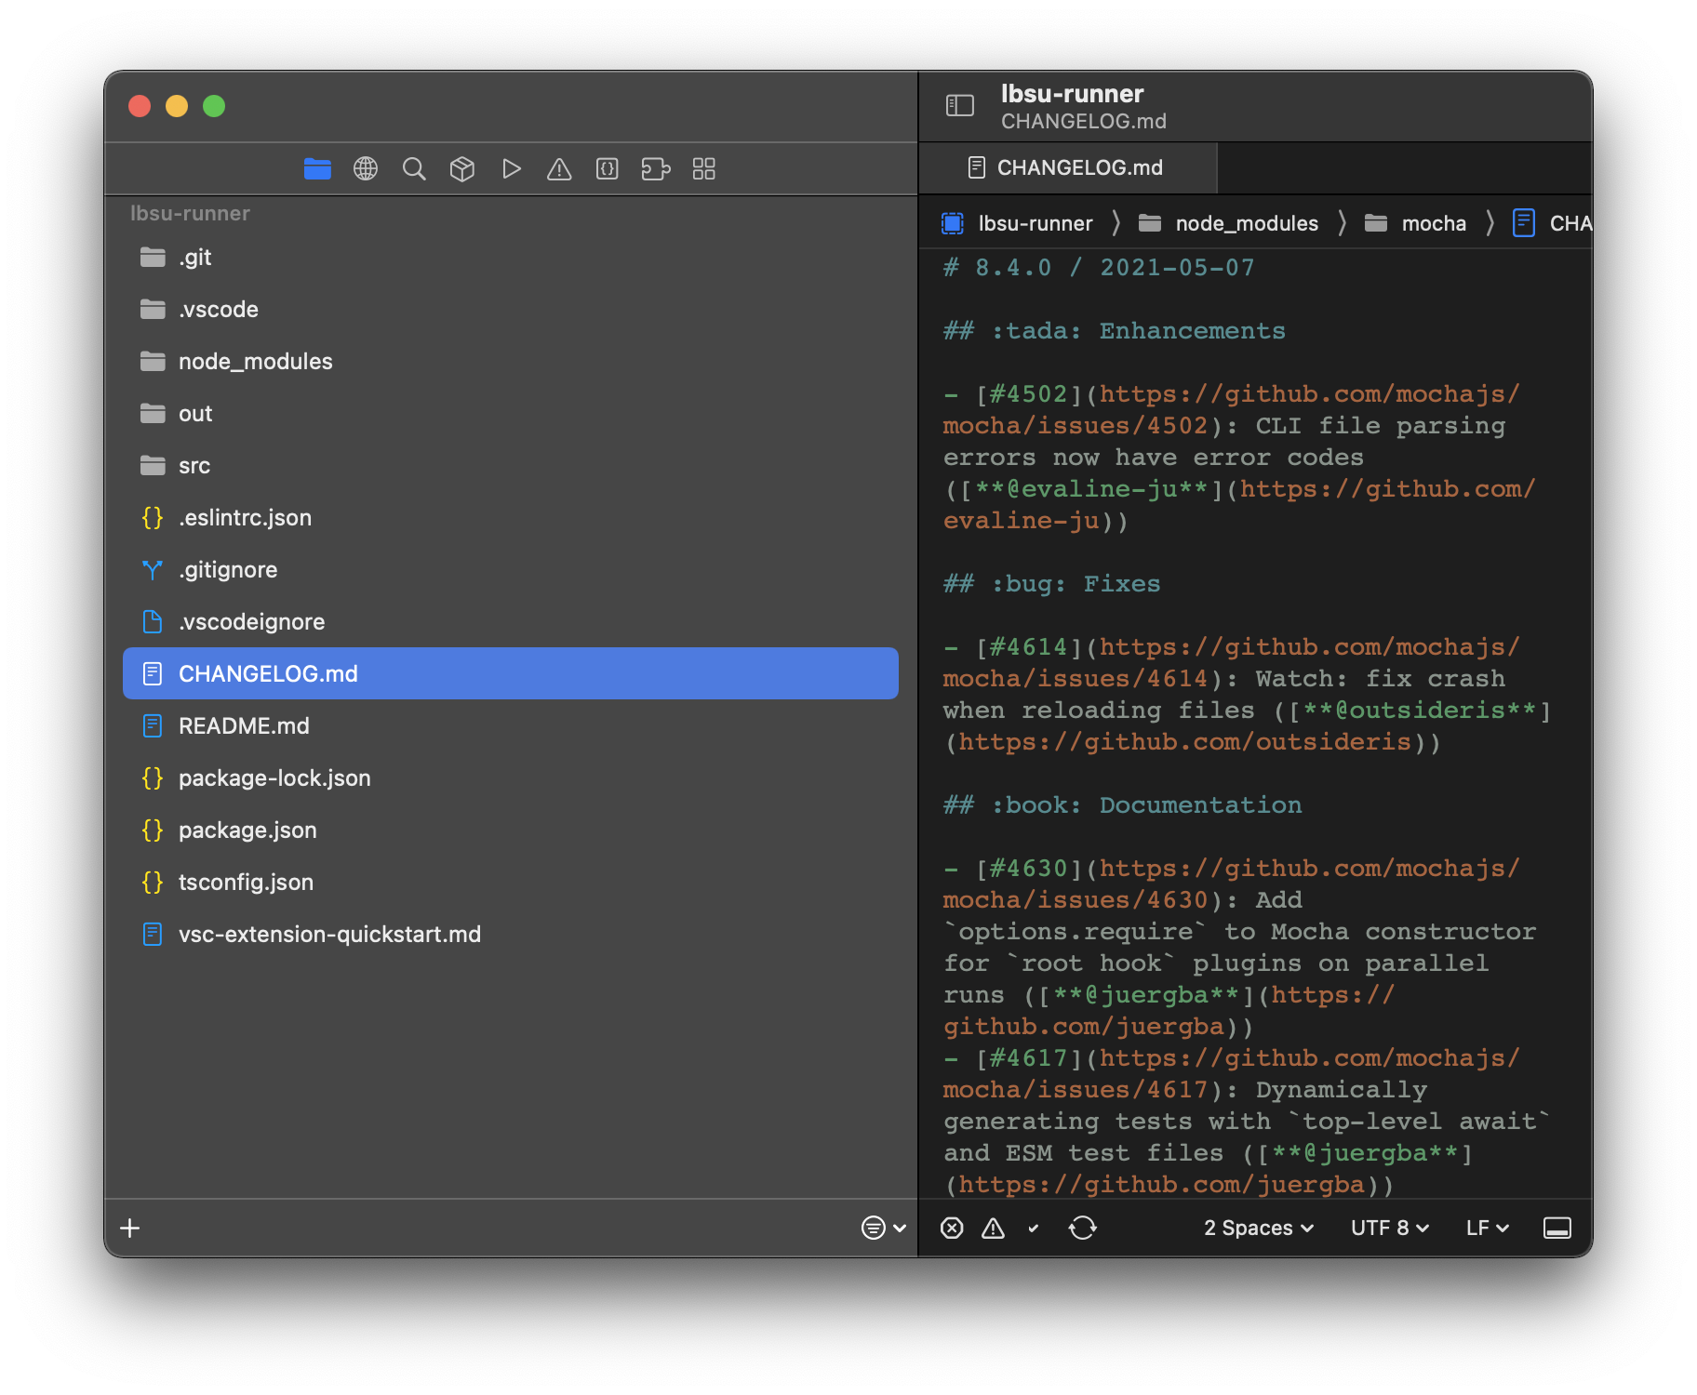Click the [#4502] issue reference text
Viewport: 1697px width, 1395px height.
click(x=1028, y=394)
